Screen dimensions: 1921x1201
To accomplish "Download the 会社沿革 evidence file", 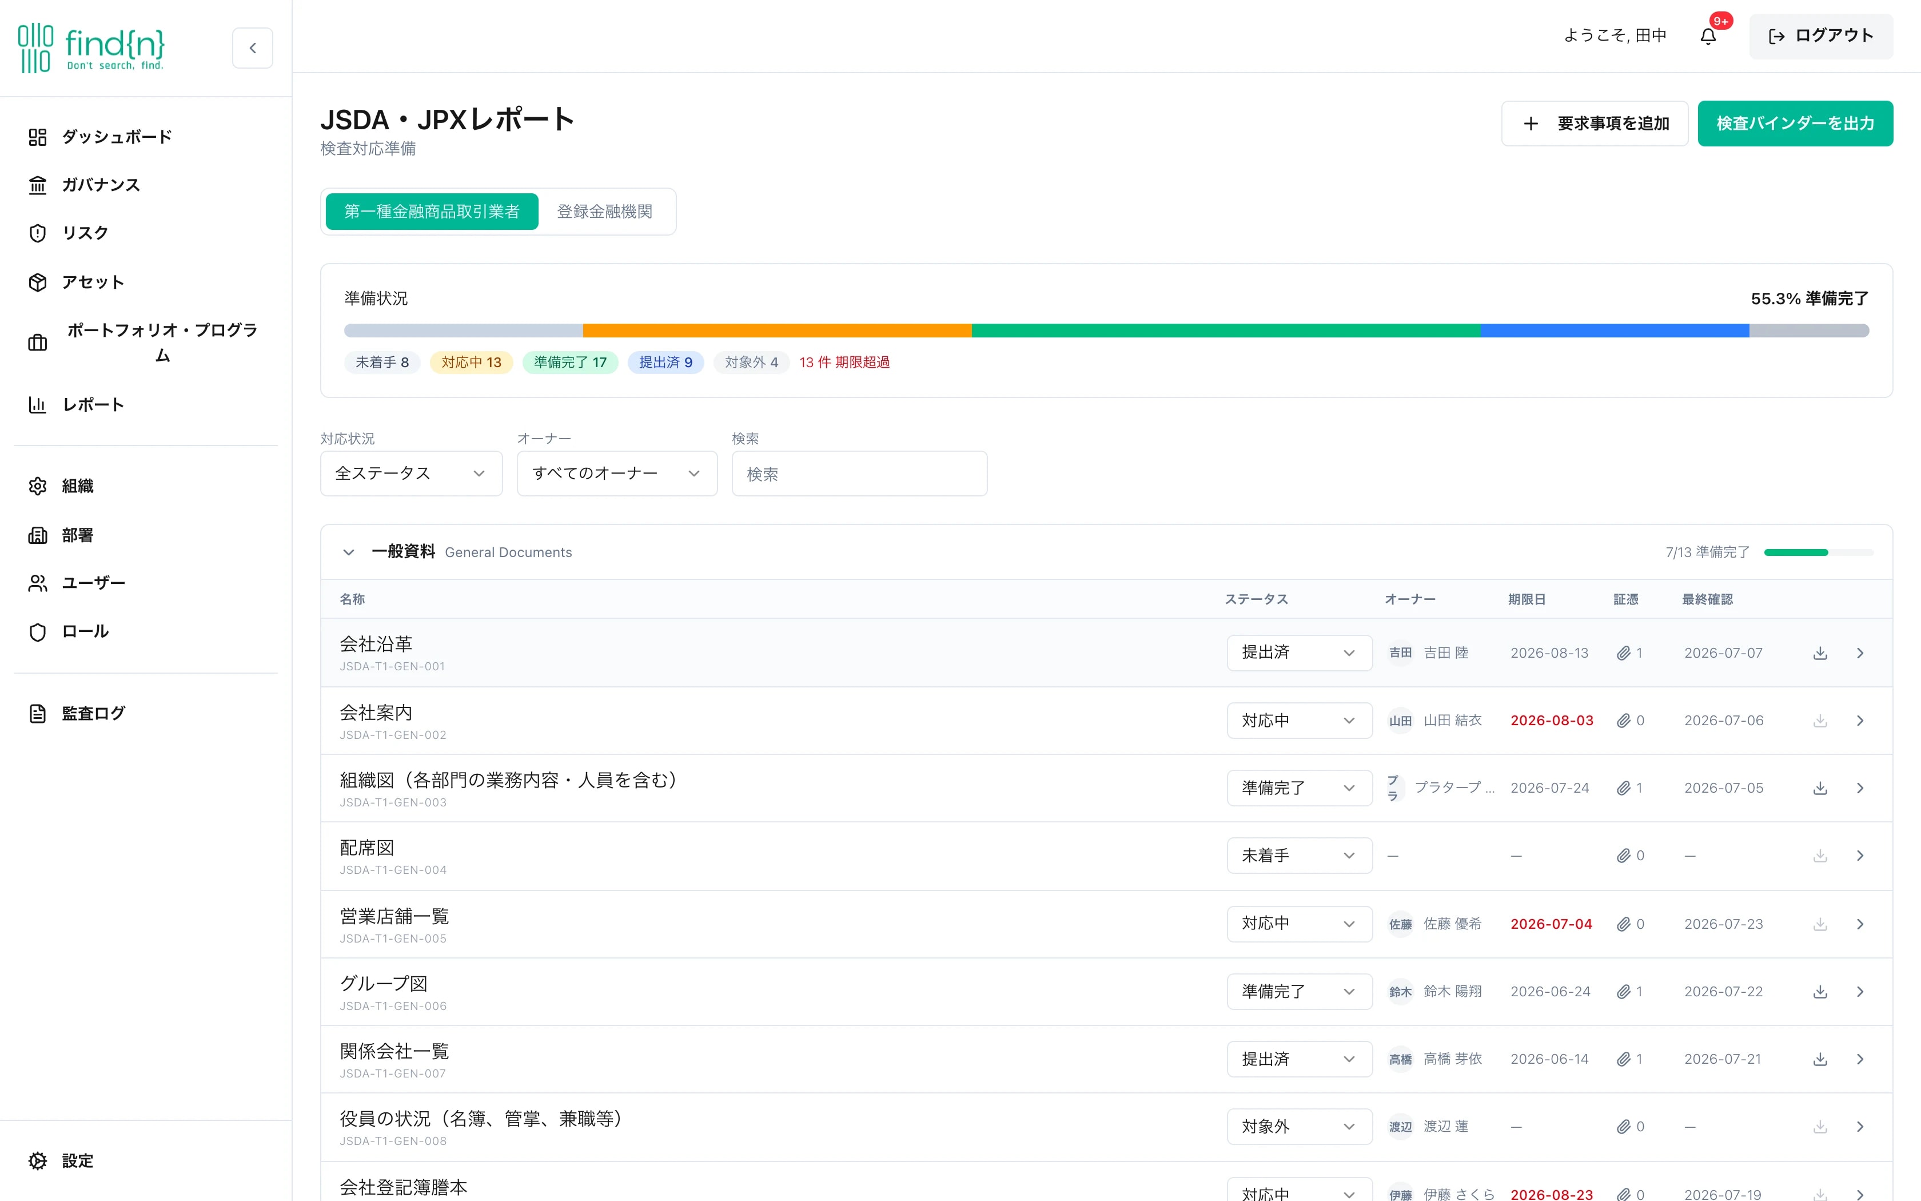I will 1820,653.
